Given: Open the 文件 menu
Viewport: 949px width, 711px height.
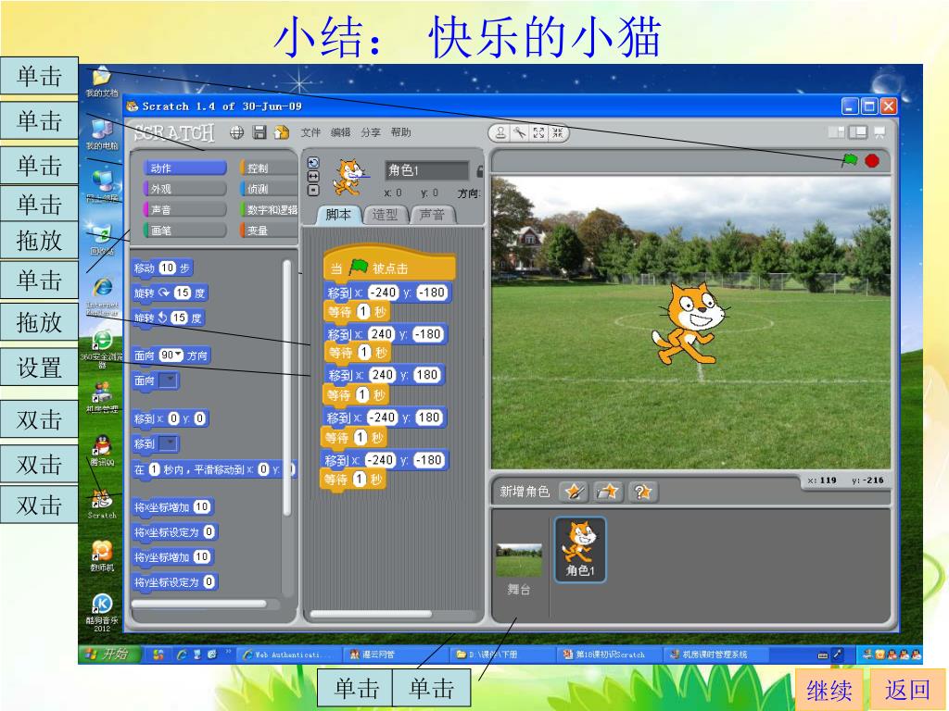Looking at the screenshot, I should tap(310, 132).
